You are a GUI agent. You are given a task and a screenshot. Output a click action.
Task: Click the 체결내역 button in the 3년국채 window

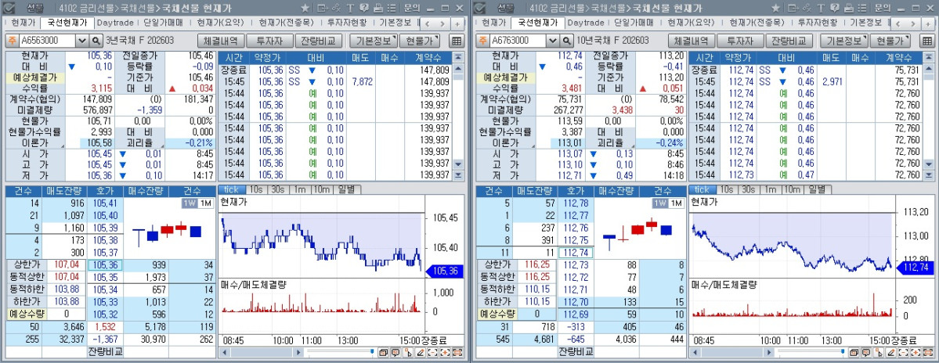(x=221, y=41)
